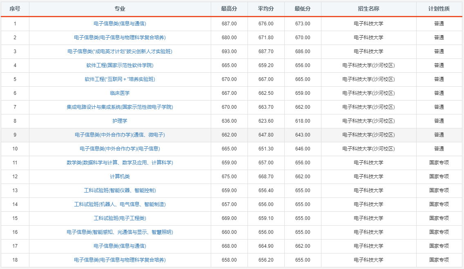This screenshot has width=464, height=269.
Task: Click the 序号 column header
Action: click(15, 9)
